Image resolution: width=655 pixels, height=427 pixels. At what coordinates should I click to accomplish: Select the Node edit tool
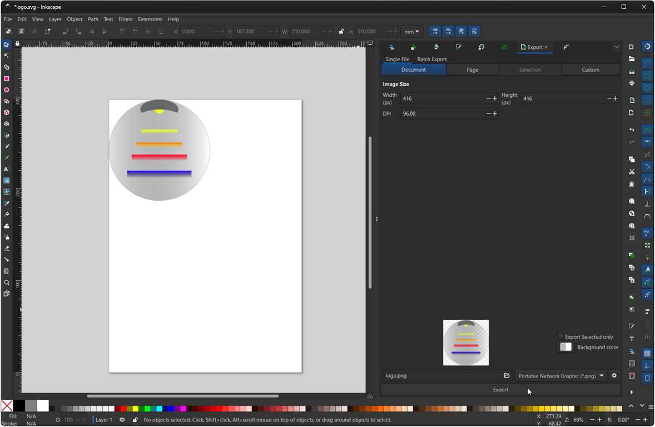click(6, 56)
